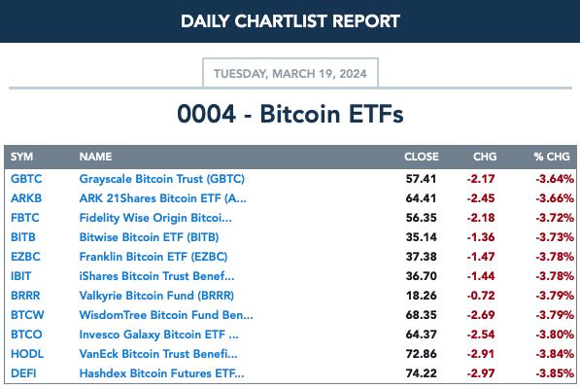Select the FBTC symbol link
The image size is (580, 389).
tap(25, 218)
